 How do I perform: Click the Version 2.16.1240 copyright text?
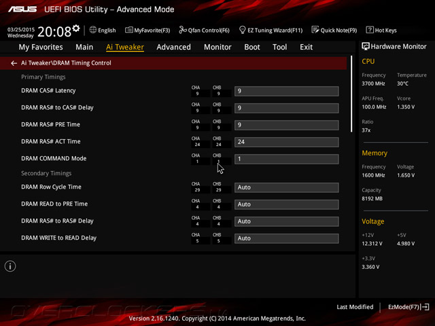point(217,319)
